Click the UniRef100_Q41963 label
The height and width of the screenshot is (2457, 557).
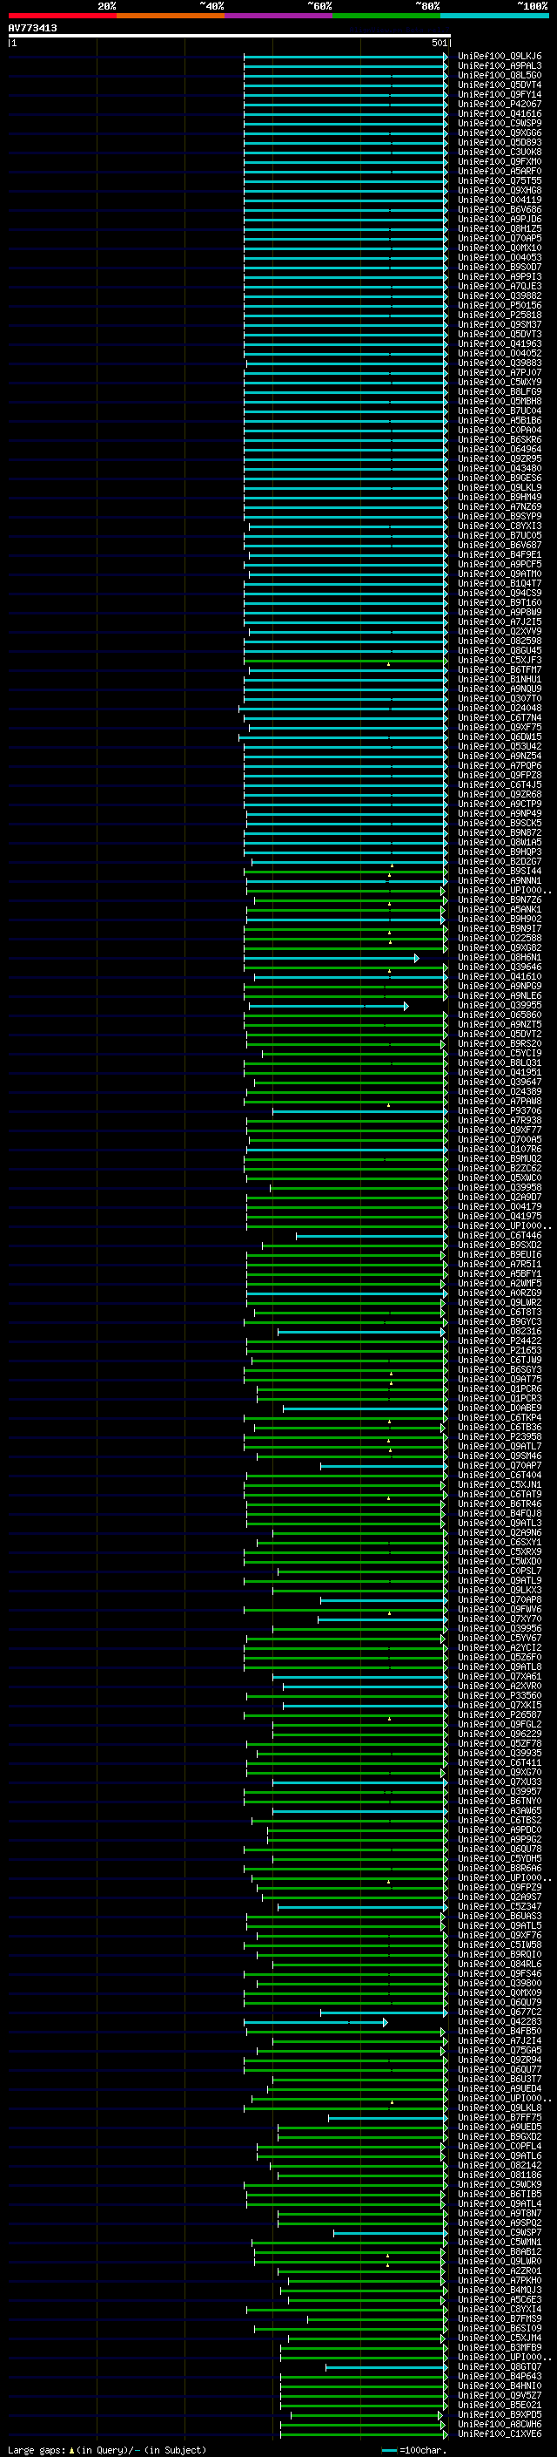pos(500,343)
